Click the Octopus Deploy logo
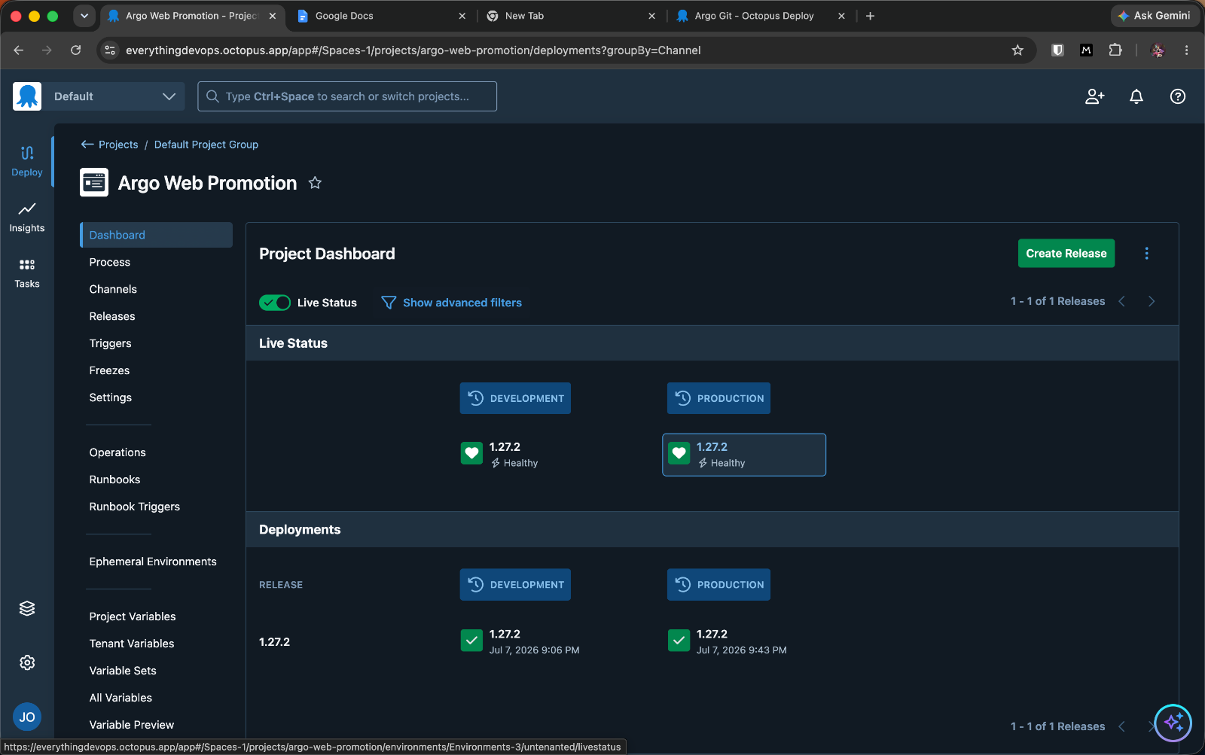 pyautogui.click(x=27, y=96)
